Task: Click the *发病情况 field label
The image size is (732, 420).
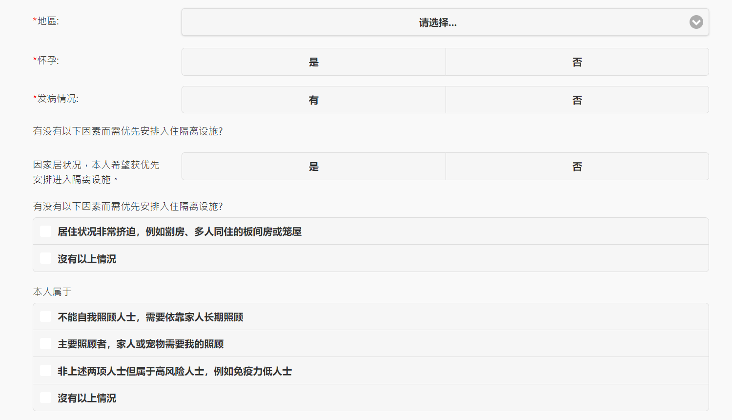Action: point(56,99)
